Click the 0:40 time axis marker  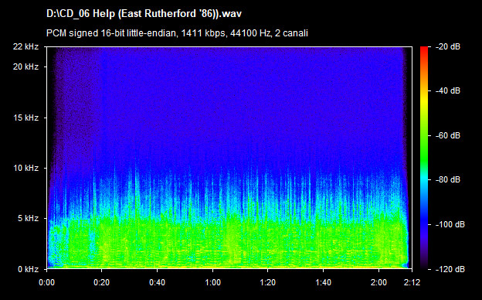coord(157,282)
